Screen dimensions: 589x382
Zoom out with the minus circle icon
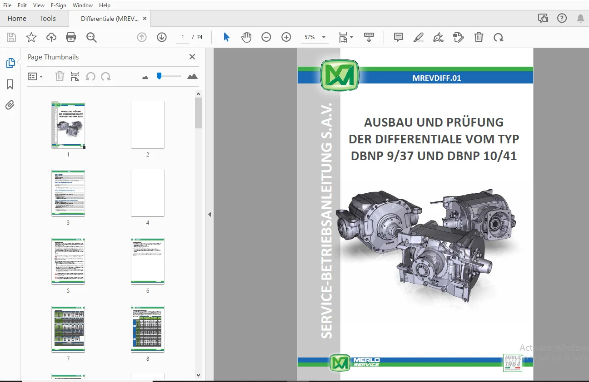pyautogui.click(x=266, y=38)
